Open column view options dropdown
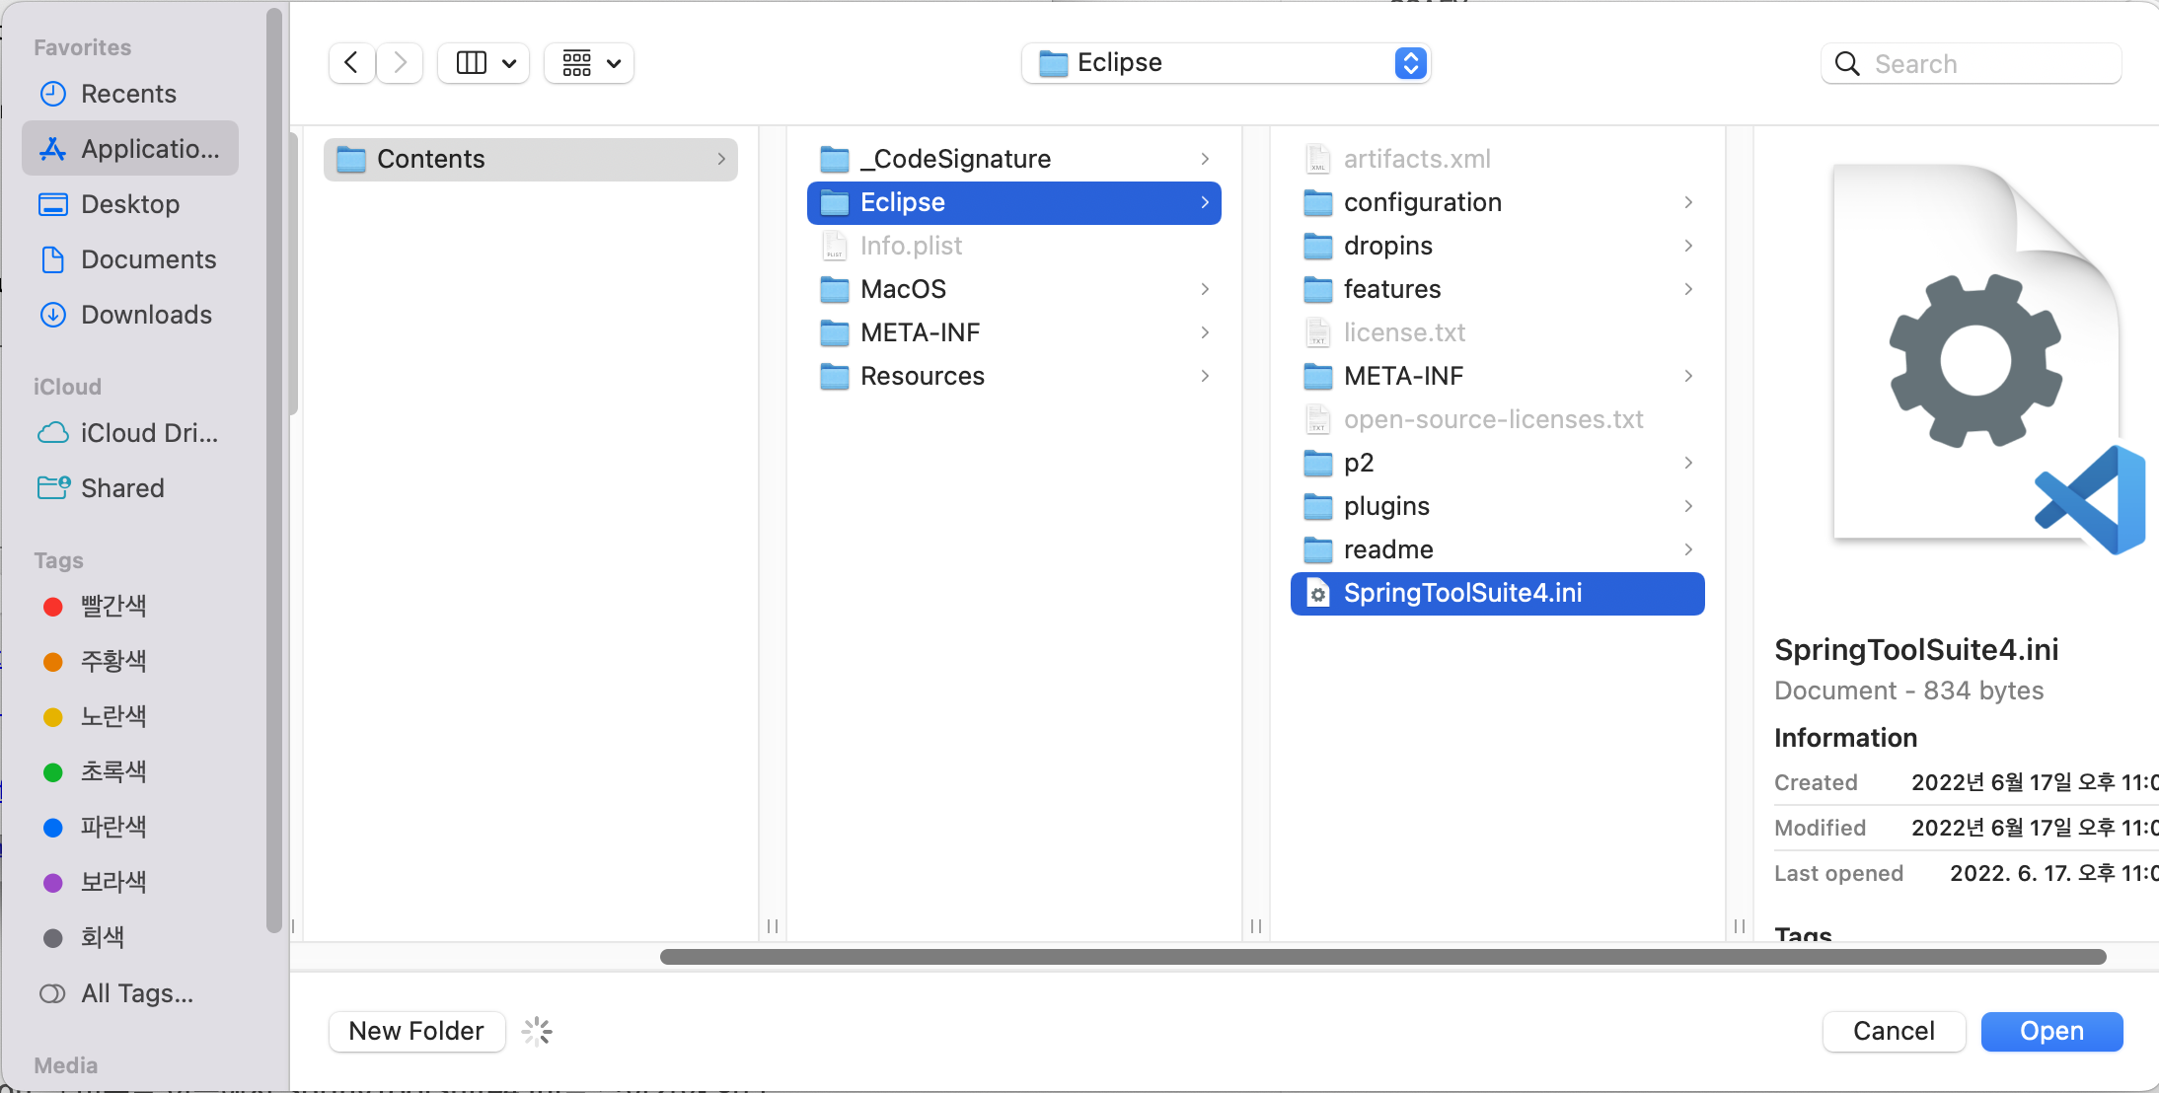The height and width of the screenshot is (1093, 2159). pyautogui.click(x=484, y=63)
